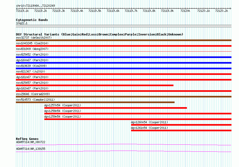The image size is (239, 167).
Task: Select the dgv160n67 (Park2010) label
Action: click(32, 60)
